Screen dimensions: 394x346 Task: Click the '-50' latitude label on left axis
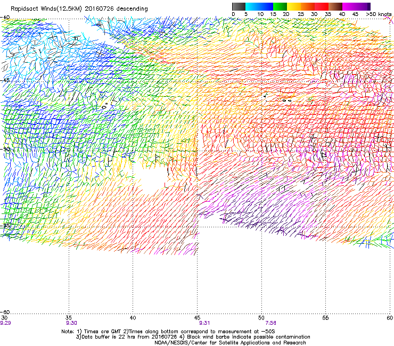click(x=5, y=149)
